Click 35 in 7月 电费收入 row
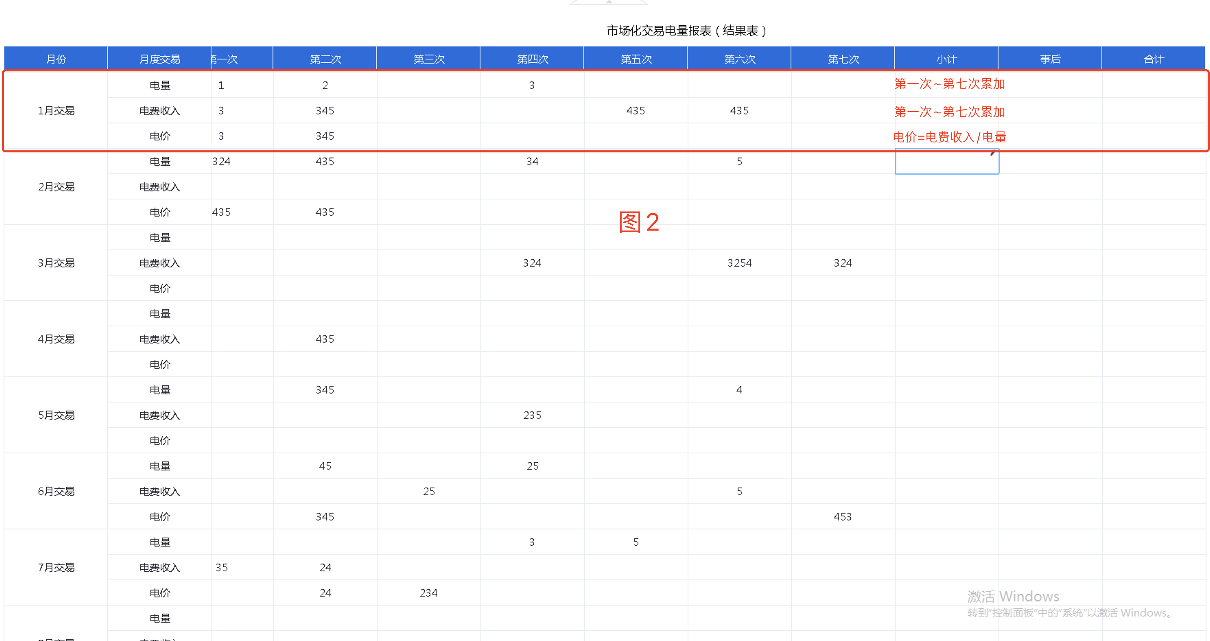Viewport: 1210px width, 641px height. (222, 567)
